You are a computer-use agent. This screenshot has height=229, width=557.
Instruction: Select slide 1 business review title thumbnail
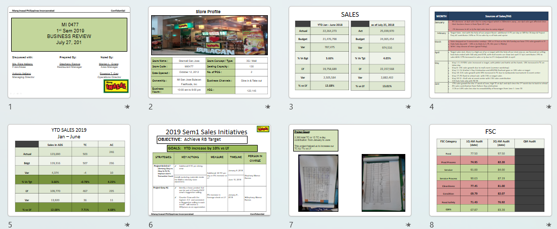pos(69,52)
